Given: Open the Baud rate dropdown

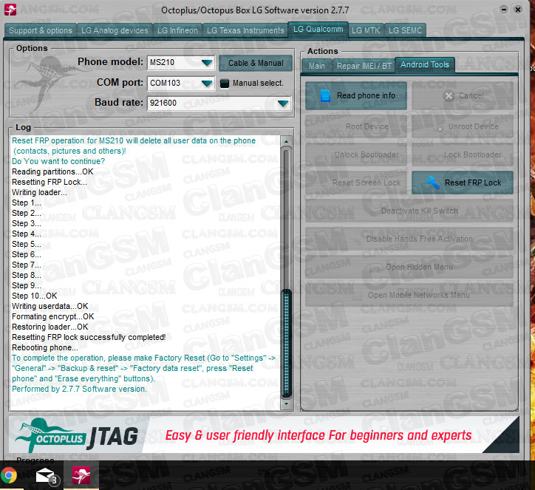Looking at the screenshot, I should pyautogui.click(x=283, y=103).
